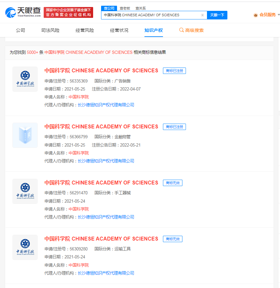Open agent 长沙德恒知识产权代理有限公司 in result 56366799
This screenshot has height=288, width=280.
[106, 161]
